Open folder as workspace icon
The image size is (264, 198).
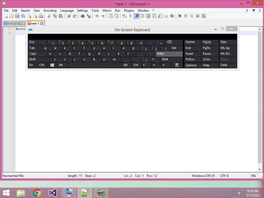point(166,16)
